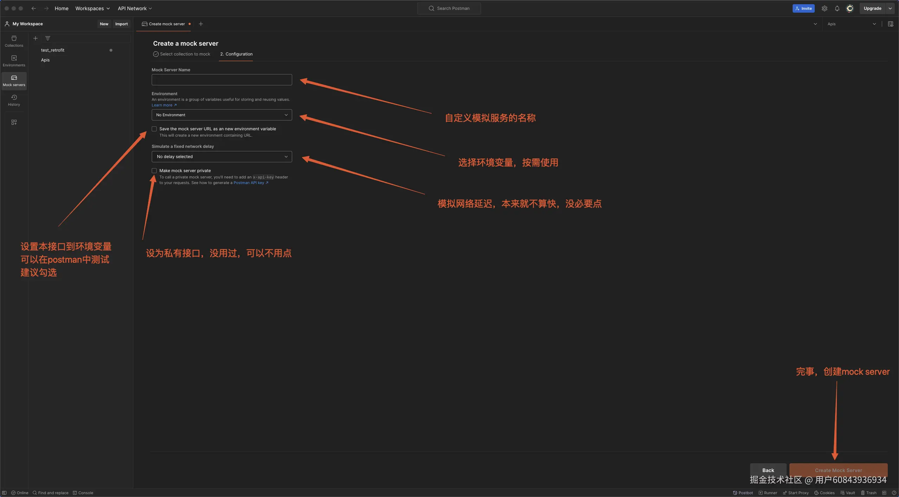Click the plus icon to create new mock
The height and width of the screenshot is (497, 899).
pyautogui.click(x=35, y=38)
